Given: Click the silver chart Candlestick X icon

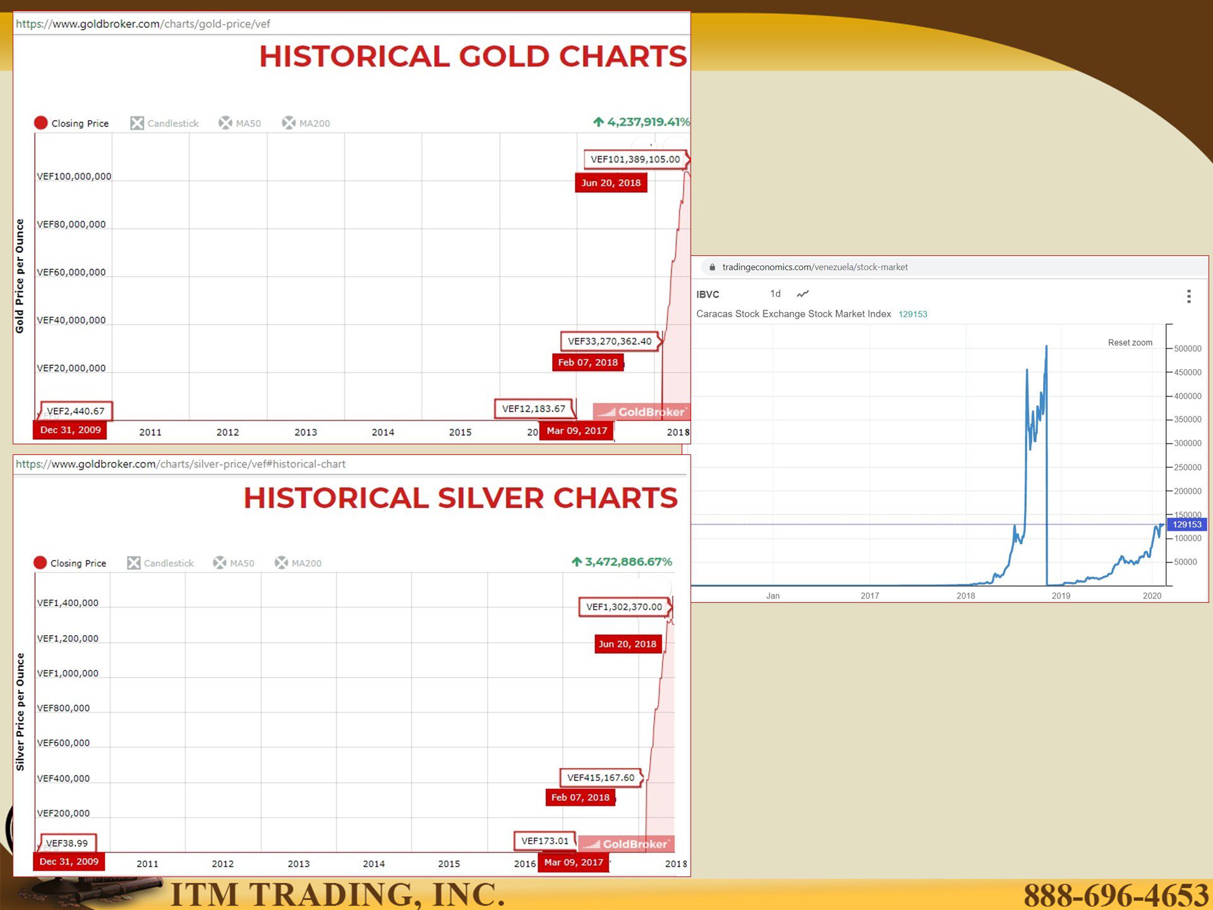Looking at the screenshot, I should point(134,562).
